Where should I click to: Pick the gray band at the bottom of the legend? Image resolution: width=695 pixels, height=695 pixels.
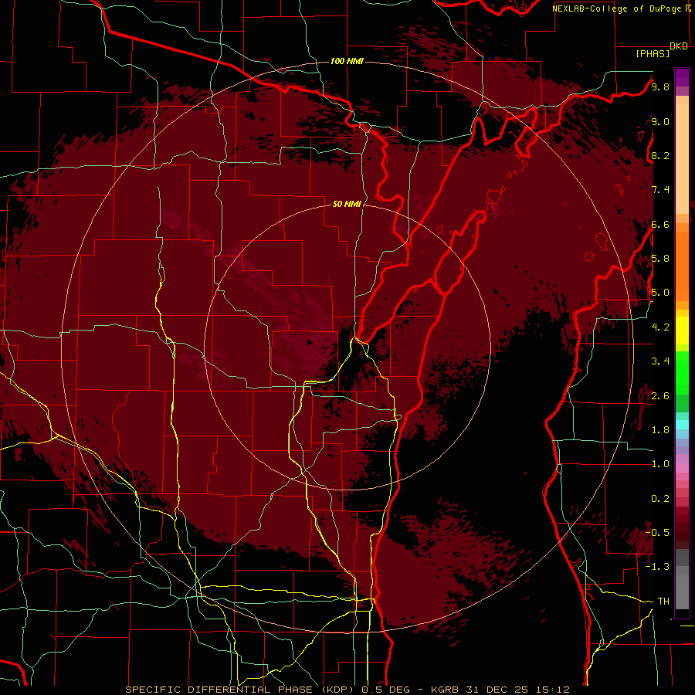[x=682, y=589]
